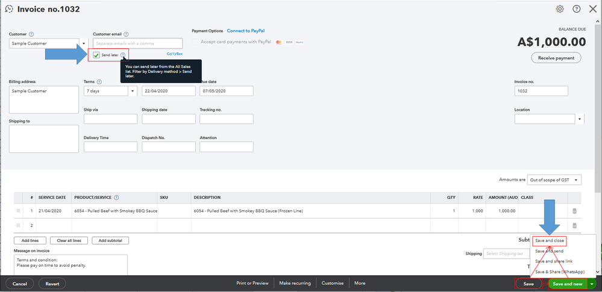Click the Shipping date field
This screenshot has width=602, height=292.
(169, 119)
